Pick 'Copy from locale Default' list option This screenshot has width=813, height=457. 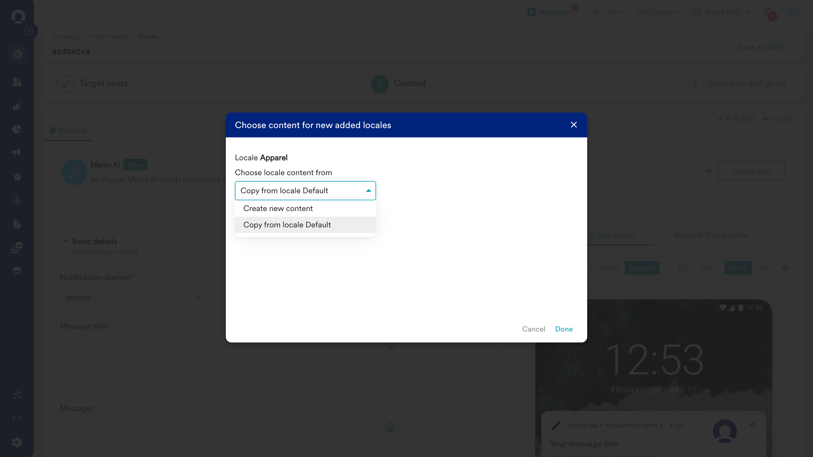click(305, 225)
